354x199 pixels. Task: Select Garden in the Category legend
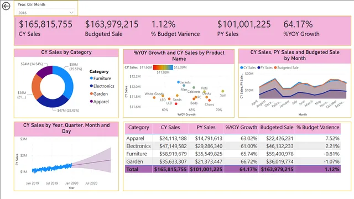tap(98, 93)
